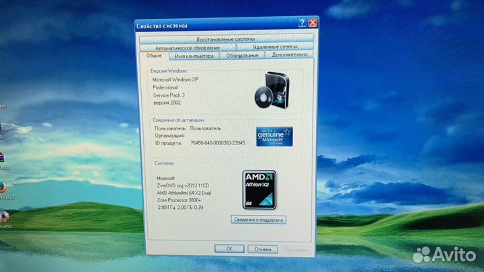Click the Применить button
Viewport: 484px width, 272px height.
[296, 248]
